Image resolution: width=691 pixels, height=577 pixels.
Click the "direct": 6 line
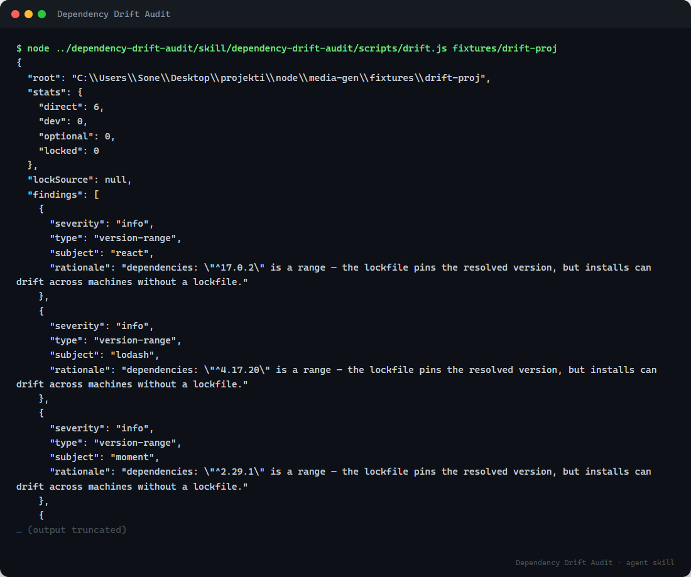(71, 107)
